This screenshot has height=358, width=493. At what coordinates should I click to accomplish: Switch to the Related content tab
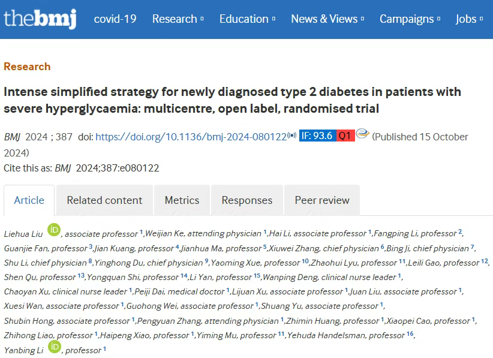[x=105, y=200]
